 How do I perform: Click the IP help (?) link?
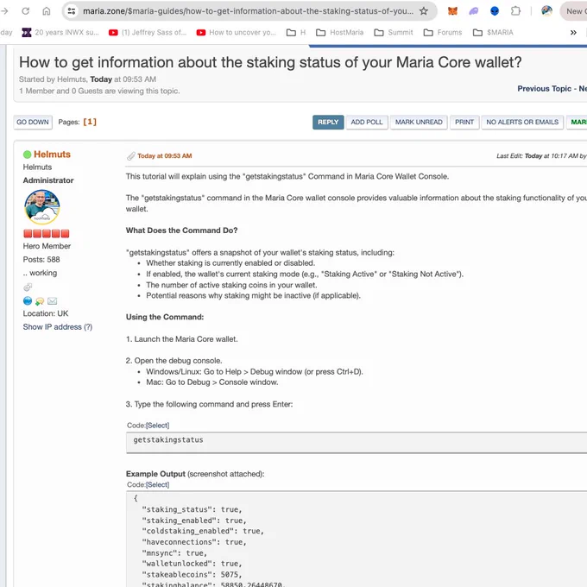click(x=88, y=327)
